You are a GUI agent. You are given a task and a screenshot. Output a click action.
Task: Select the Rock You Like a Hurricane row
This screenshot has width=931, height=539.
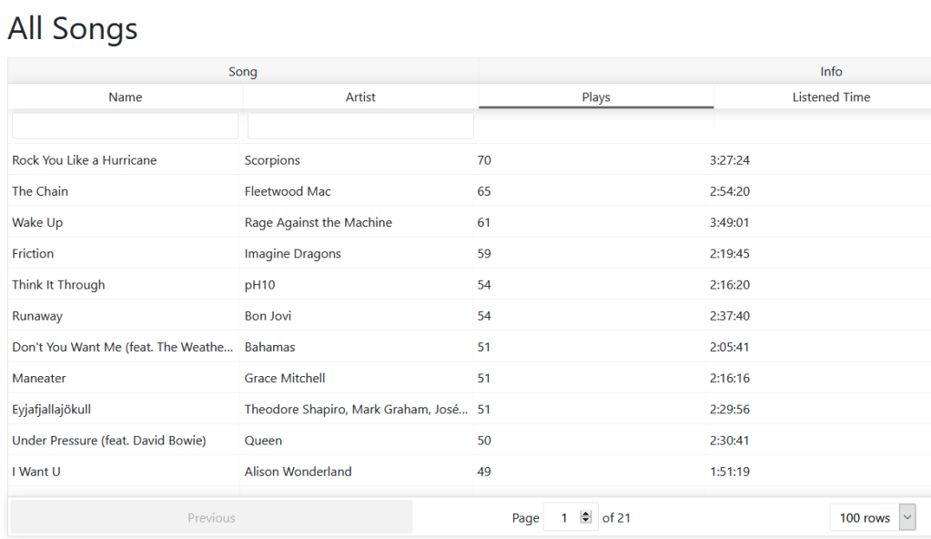(85, 160)
